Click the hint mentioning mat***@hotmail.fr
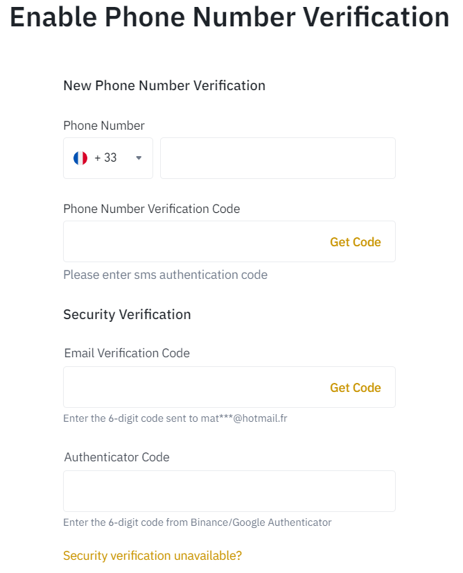The width and height of the screenshot is (463, 573). click(x=175, y=418)
